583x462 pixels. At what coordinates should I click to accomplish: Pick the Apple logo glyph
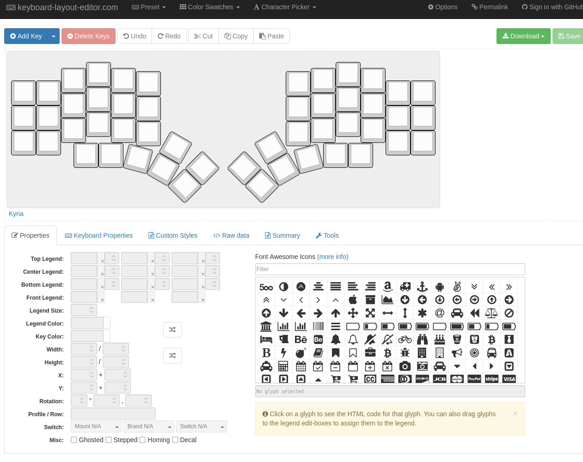coord(353,300)
